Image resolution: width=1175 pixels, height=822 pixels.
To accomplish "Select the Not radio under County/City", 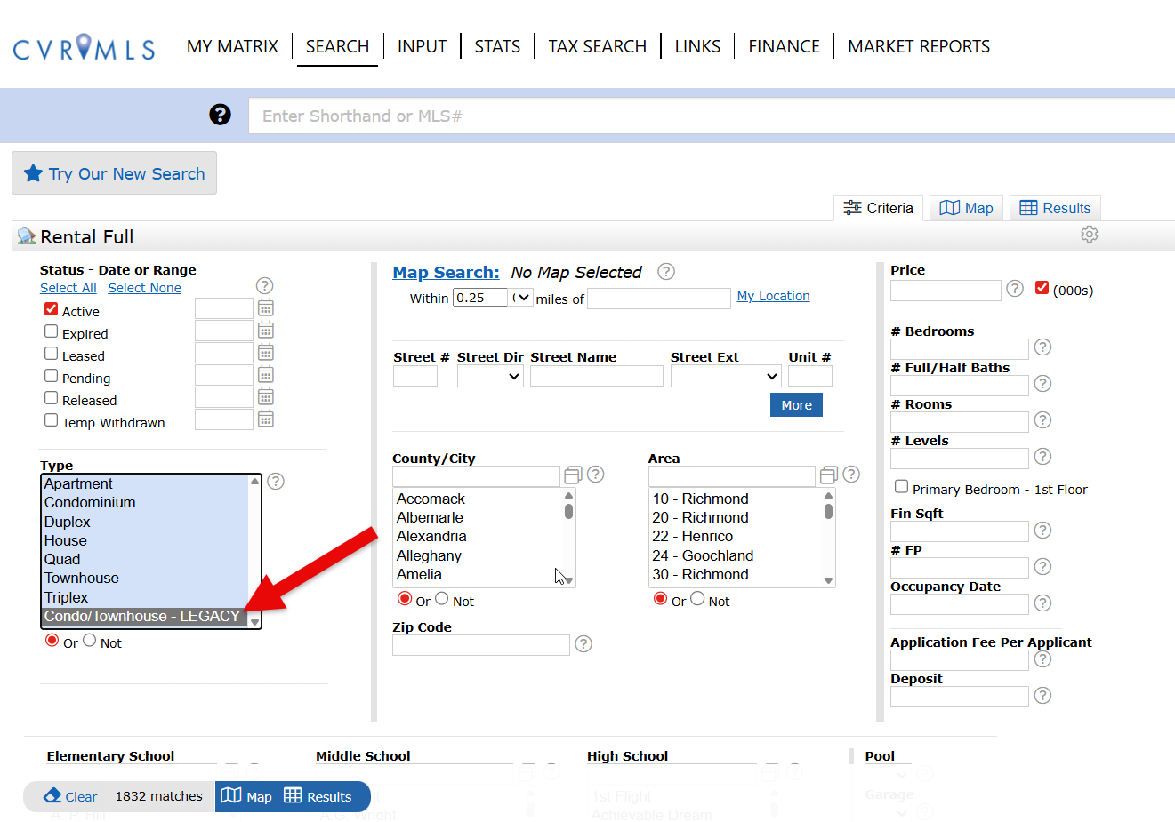I will coord(442,599).
